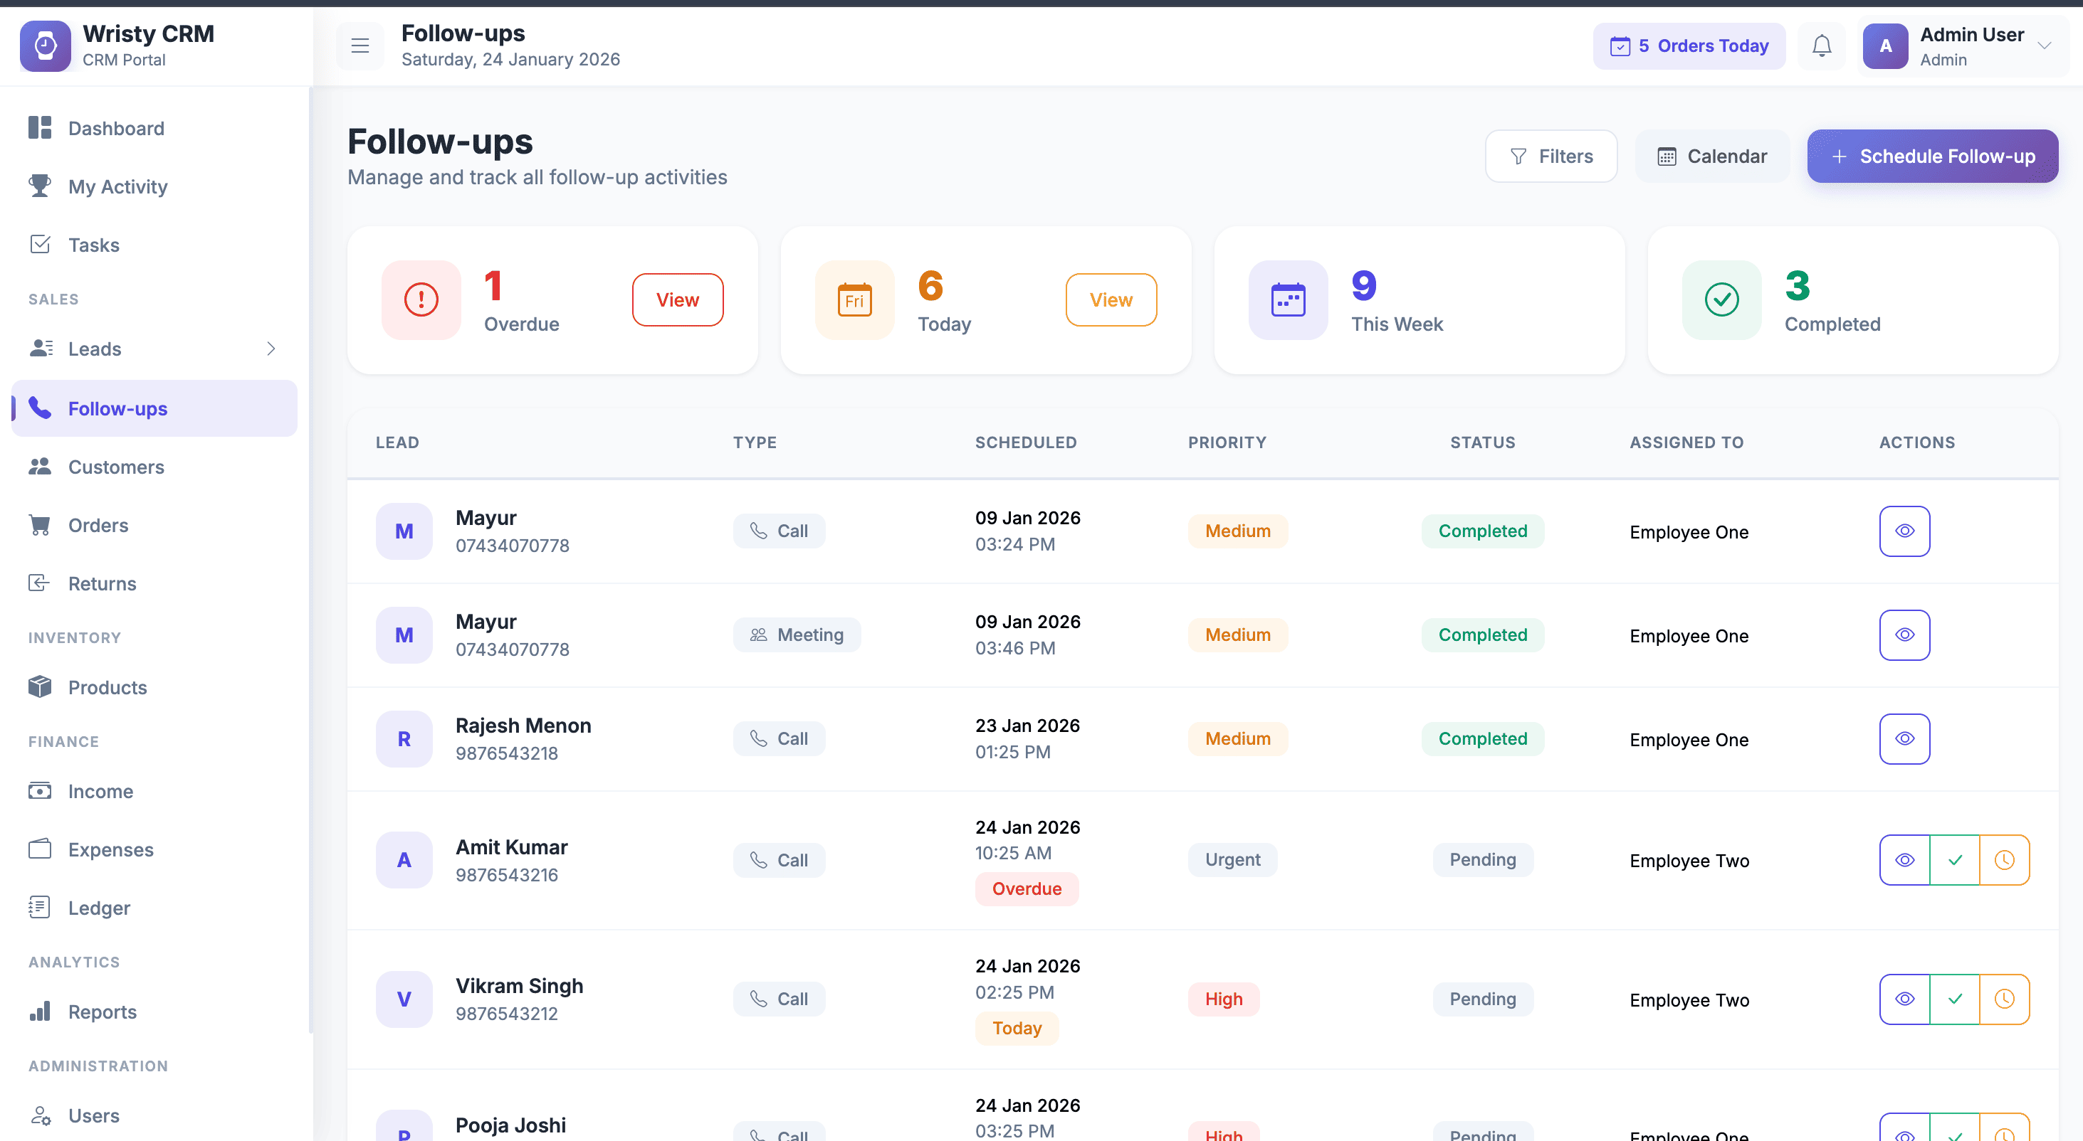Screen dimensions: 2083x1141
Task: Click the Completed checkmark stat icon
Action: click(x=1721, y=299)
